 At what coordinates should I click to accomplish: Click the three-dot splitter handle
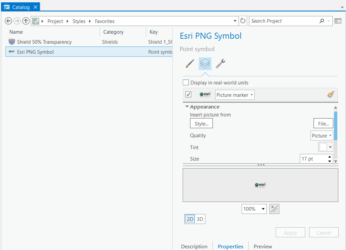(261, 165)
